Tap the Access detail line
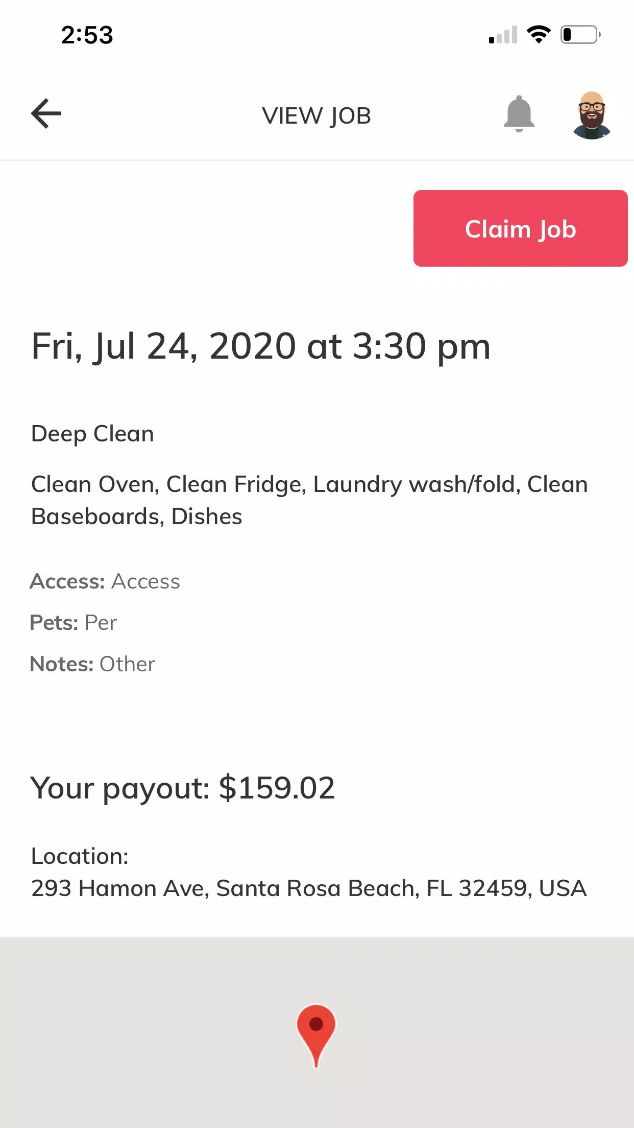Screen dimensions: 634x1128 tap(105, 581)
